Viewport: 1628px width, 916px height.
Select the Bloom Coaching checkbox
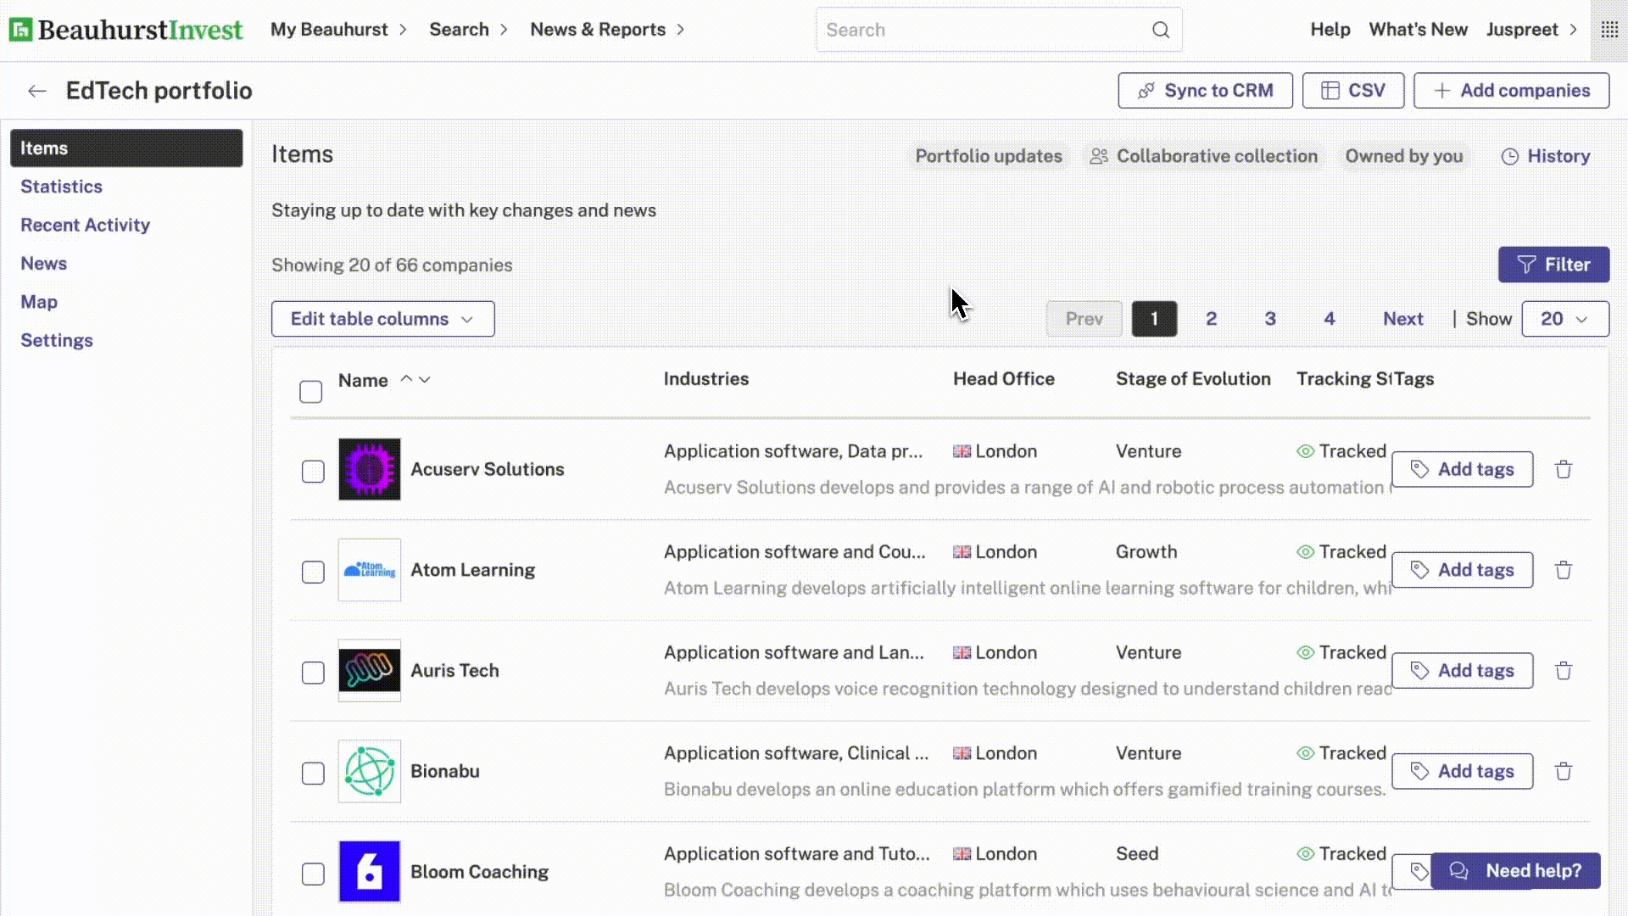click(313, 874)
